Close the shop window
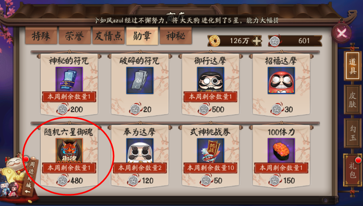This screenshot has height=206, width=363. coord(342,33)
